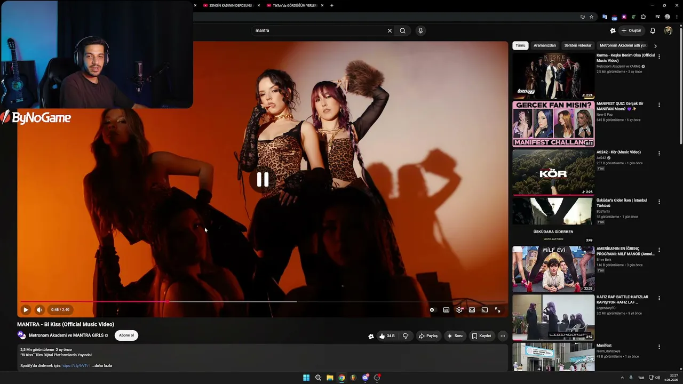
Task: Show hidden system tray icons
Action: tap(622, 378)
